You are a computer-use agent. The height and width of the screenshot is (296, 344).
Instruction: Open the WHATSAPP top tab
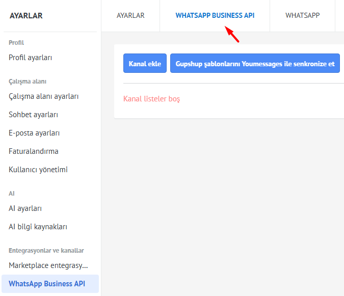302,15
